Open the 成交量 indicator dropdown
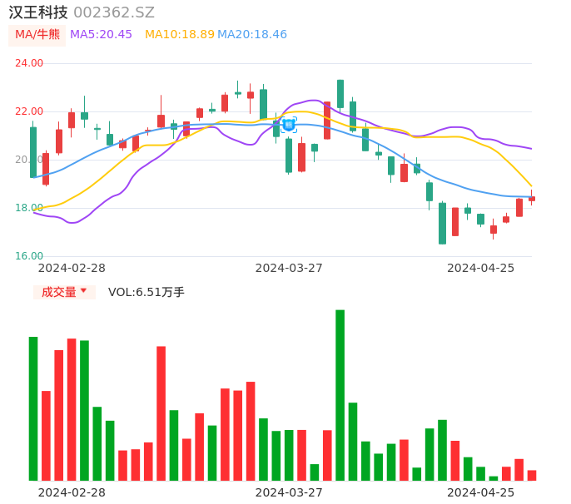Viewport: 571px width, 504px height. pyautogui.click(x=64, y=292)
